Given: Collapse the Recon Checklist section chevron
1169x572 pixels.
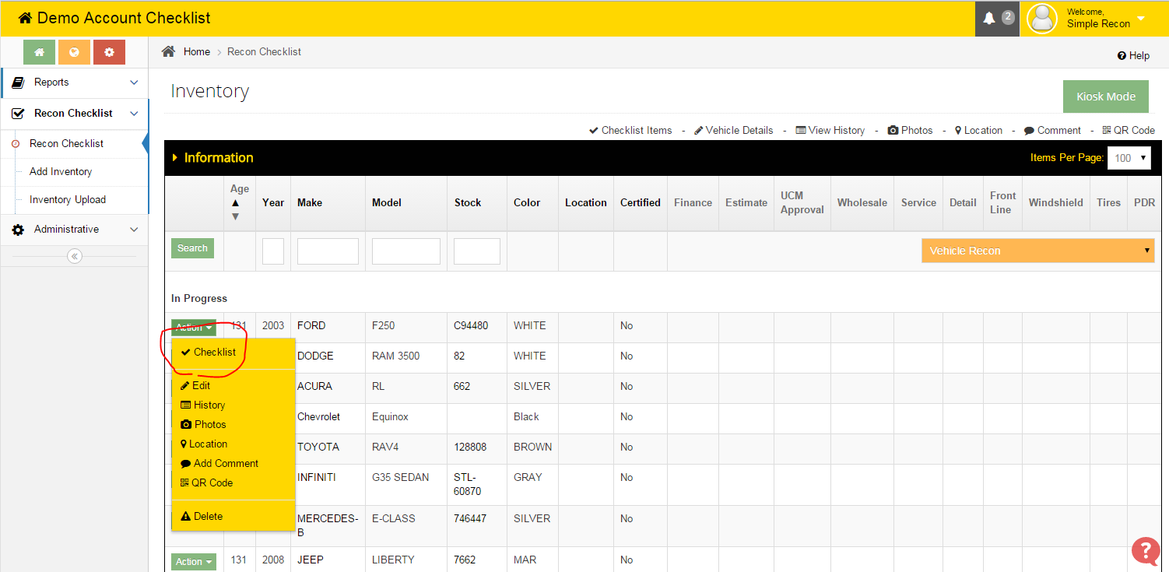Looking at the screenshot, I should point(134,114).
